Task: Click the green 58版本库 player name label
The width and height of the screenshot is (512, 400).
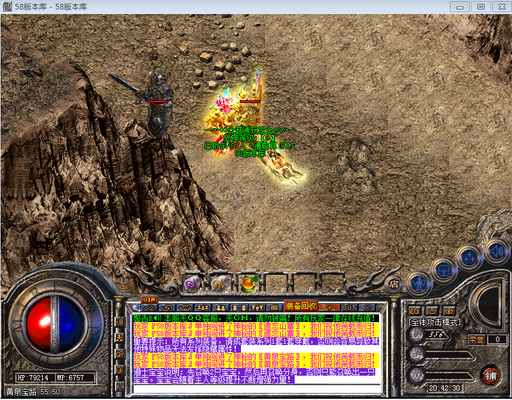Action: (x=250, y=153)
